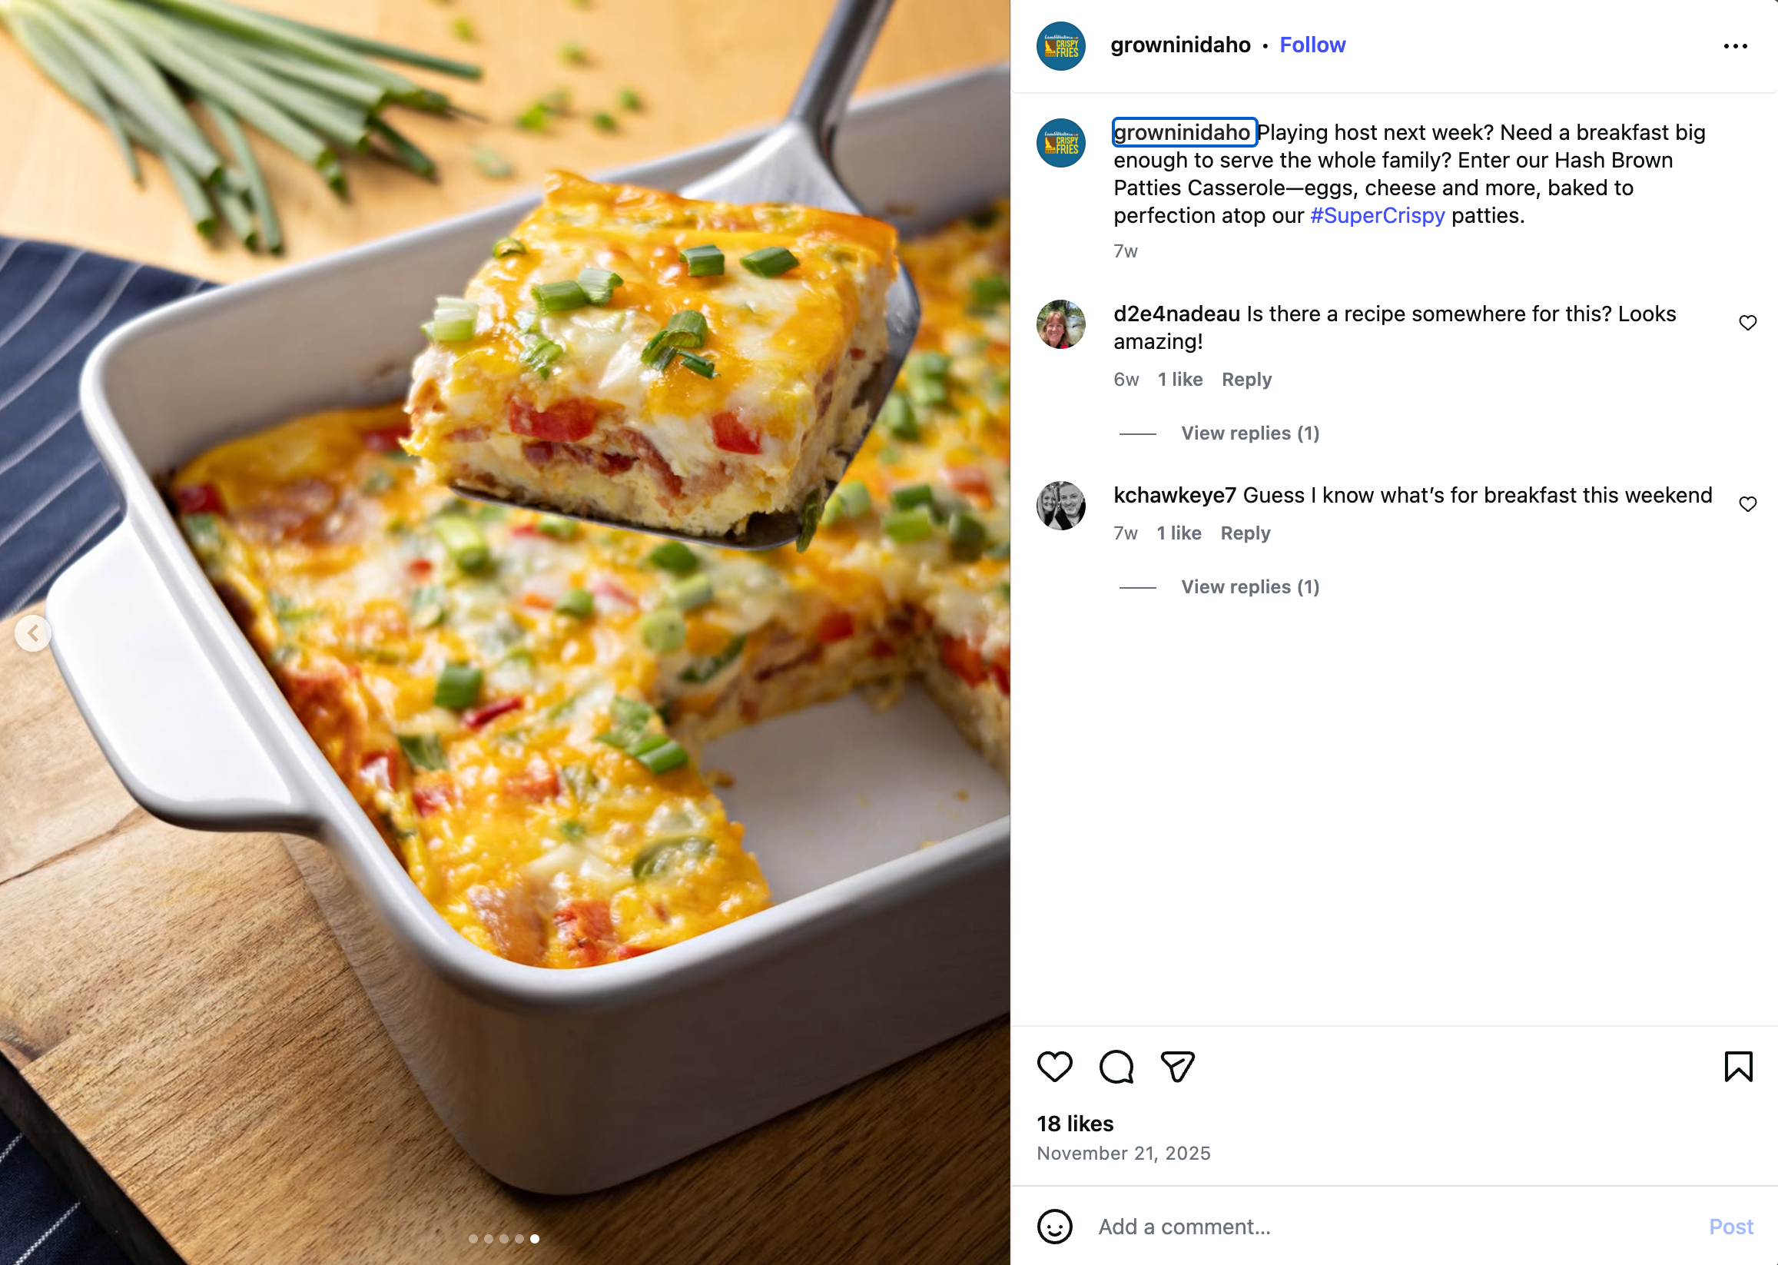
Task: Open growninidaho profile picture in header
Action: (1060, 47)
